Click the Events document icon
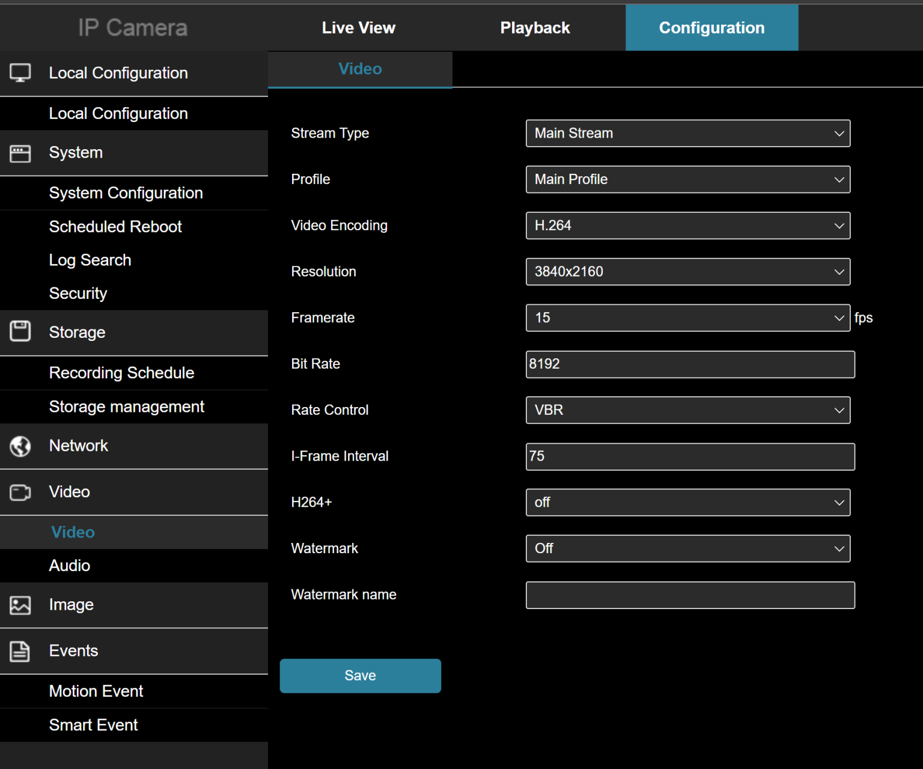This screenshot has height=769, width=923. 21,651
